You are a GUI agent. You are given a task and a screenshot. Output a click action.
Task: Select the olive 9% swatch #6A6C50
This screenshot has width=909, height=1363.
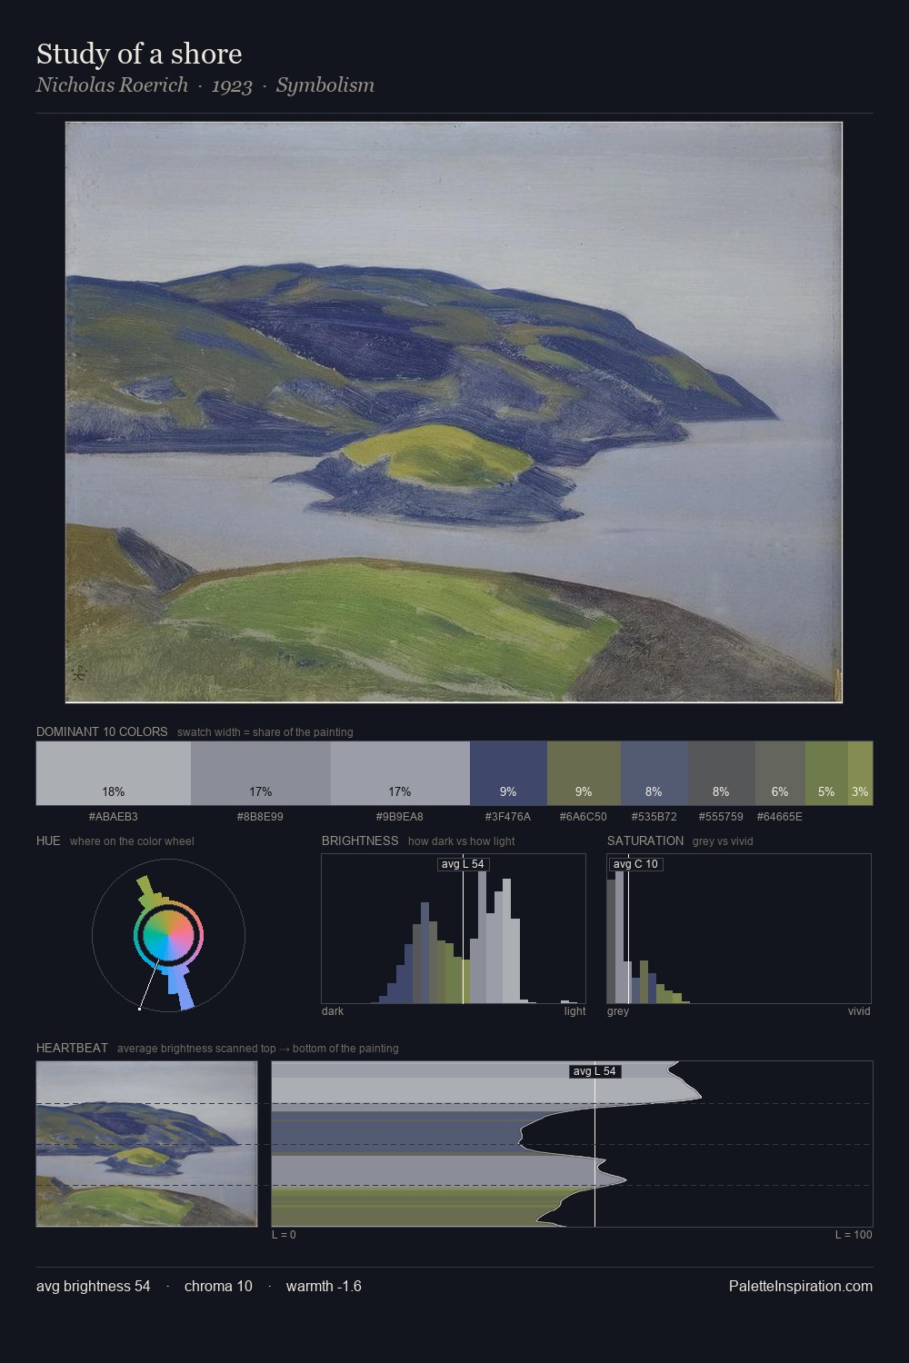(x=584, y=773)
